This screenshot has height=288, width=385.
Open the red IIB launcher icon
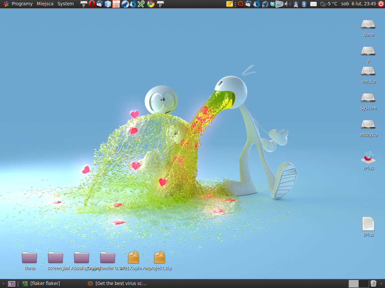click(x=116, y=4)
